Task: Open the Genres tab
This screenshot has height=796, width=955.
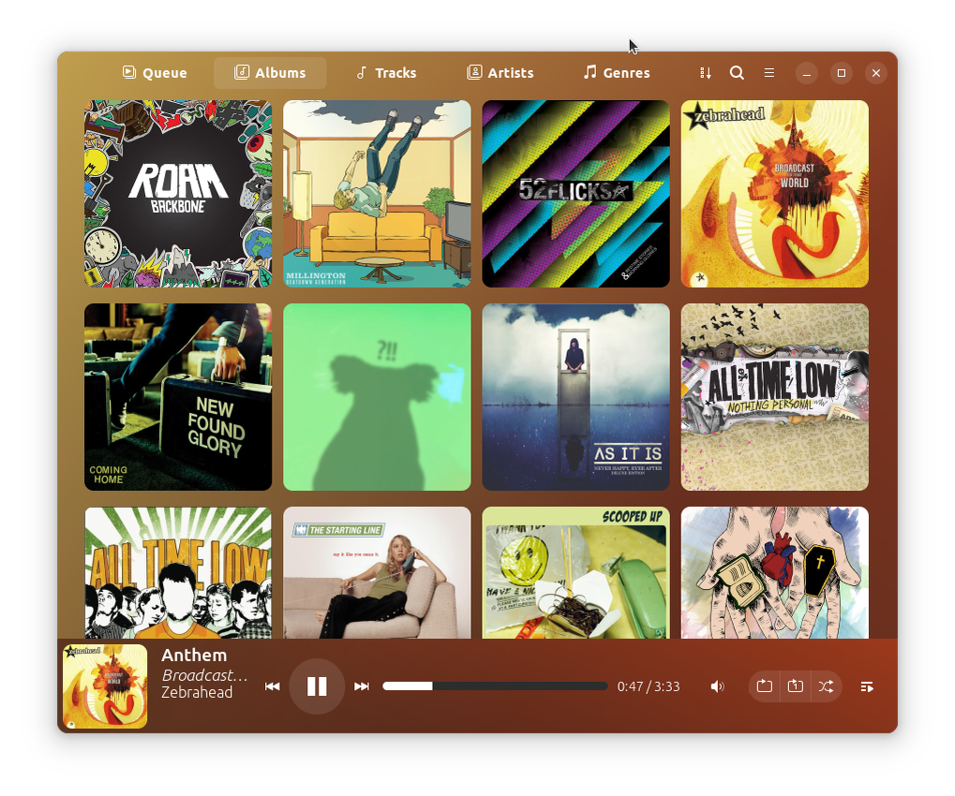Action: click(x=617, y=73)
